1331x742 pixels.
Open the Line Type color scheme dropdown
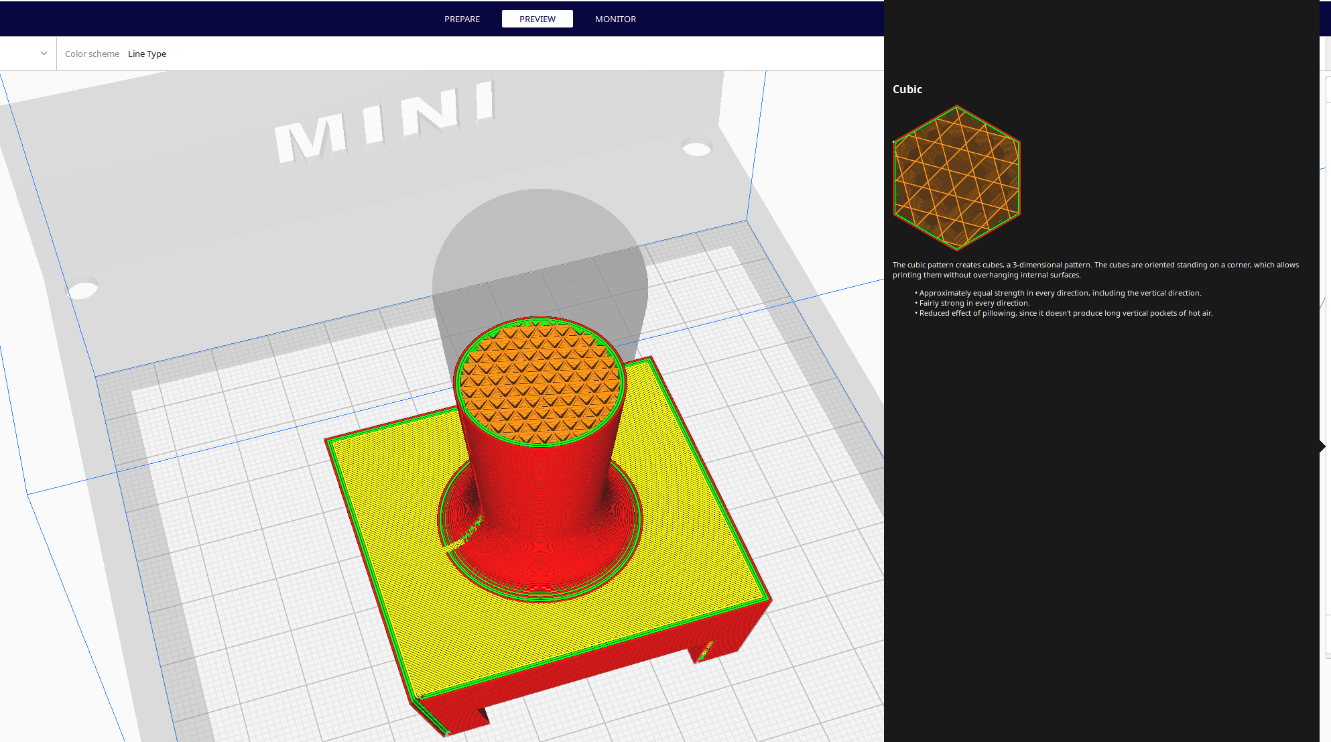[x=147, y=54]
